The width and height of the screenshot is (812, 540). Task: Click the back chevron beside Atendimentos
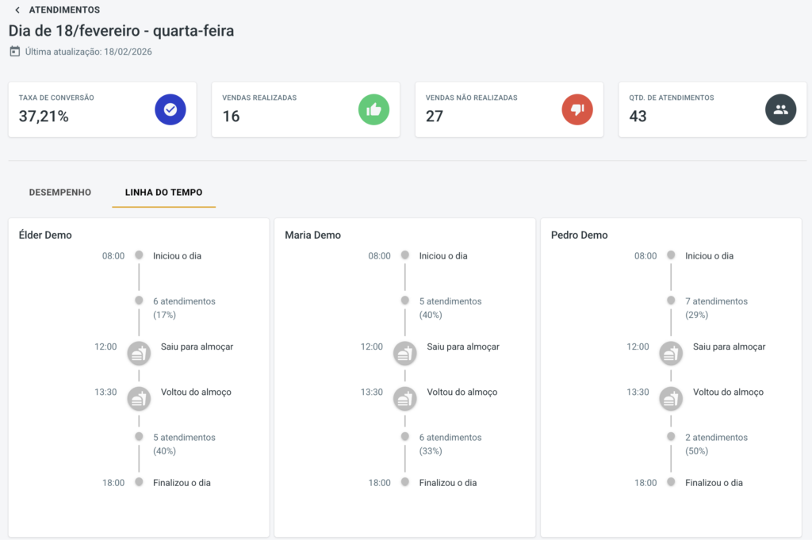point(17,10)
